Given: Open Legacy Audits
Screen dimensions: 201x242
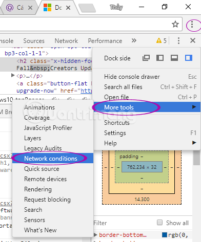Looking at the screenshot, I should [53, 148].
